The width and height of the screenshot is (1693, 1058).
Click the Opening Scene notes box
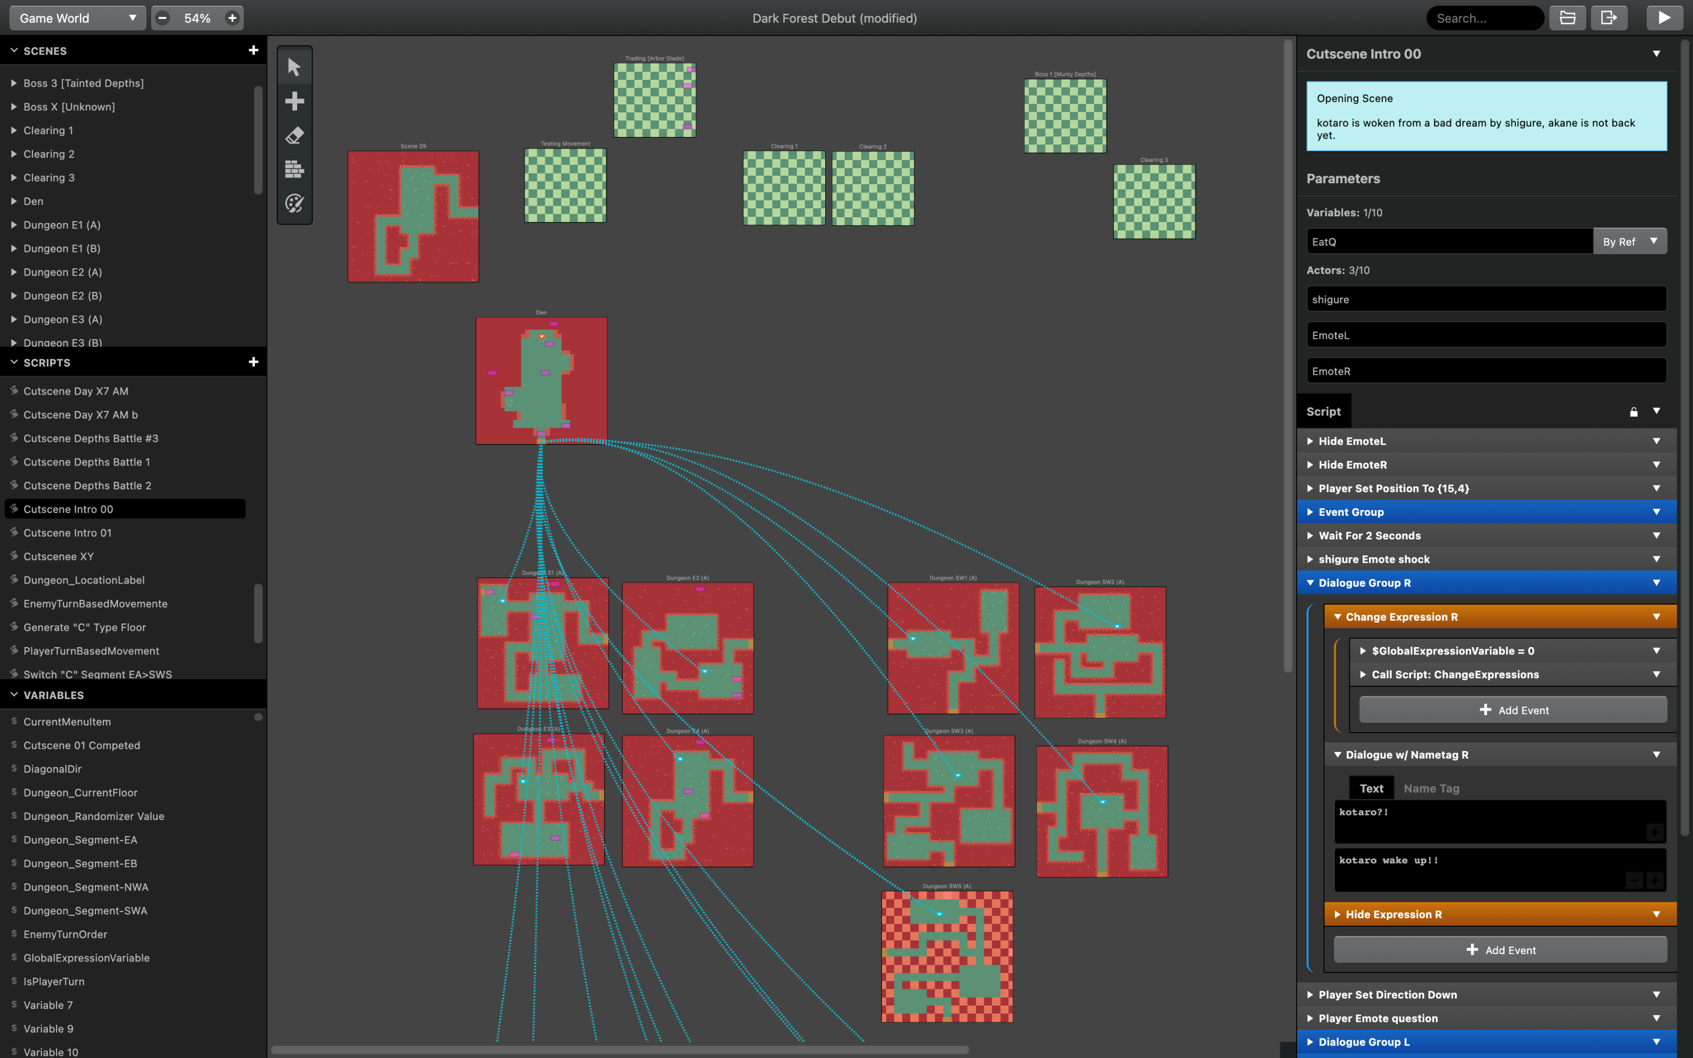click(1486, 116)
